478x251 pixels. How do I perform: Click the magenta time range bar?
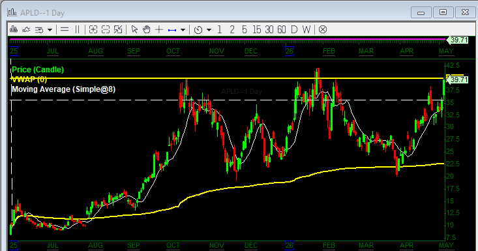[x=228, y=40]
